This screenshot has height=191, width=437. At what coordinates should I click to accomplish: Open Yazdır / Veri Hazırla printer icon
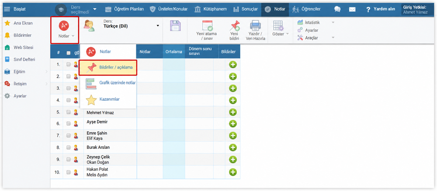(x=255, y=26)
